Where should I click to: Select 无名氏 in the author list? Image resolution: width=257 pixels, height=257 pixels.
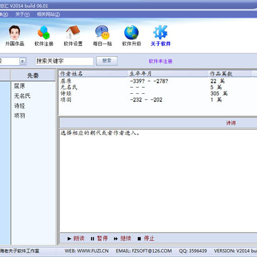coord(22,96)
